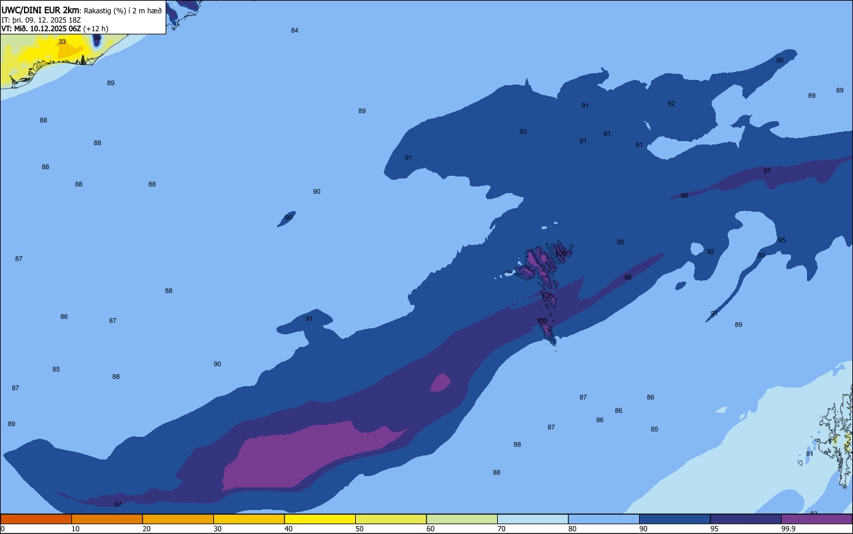Click the small dark blue island marked 90
Image resolution: width=853 pixels, height=534 pixels.
[287, 219]
